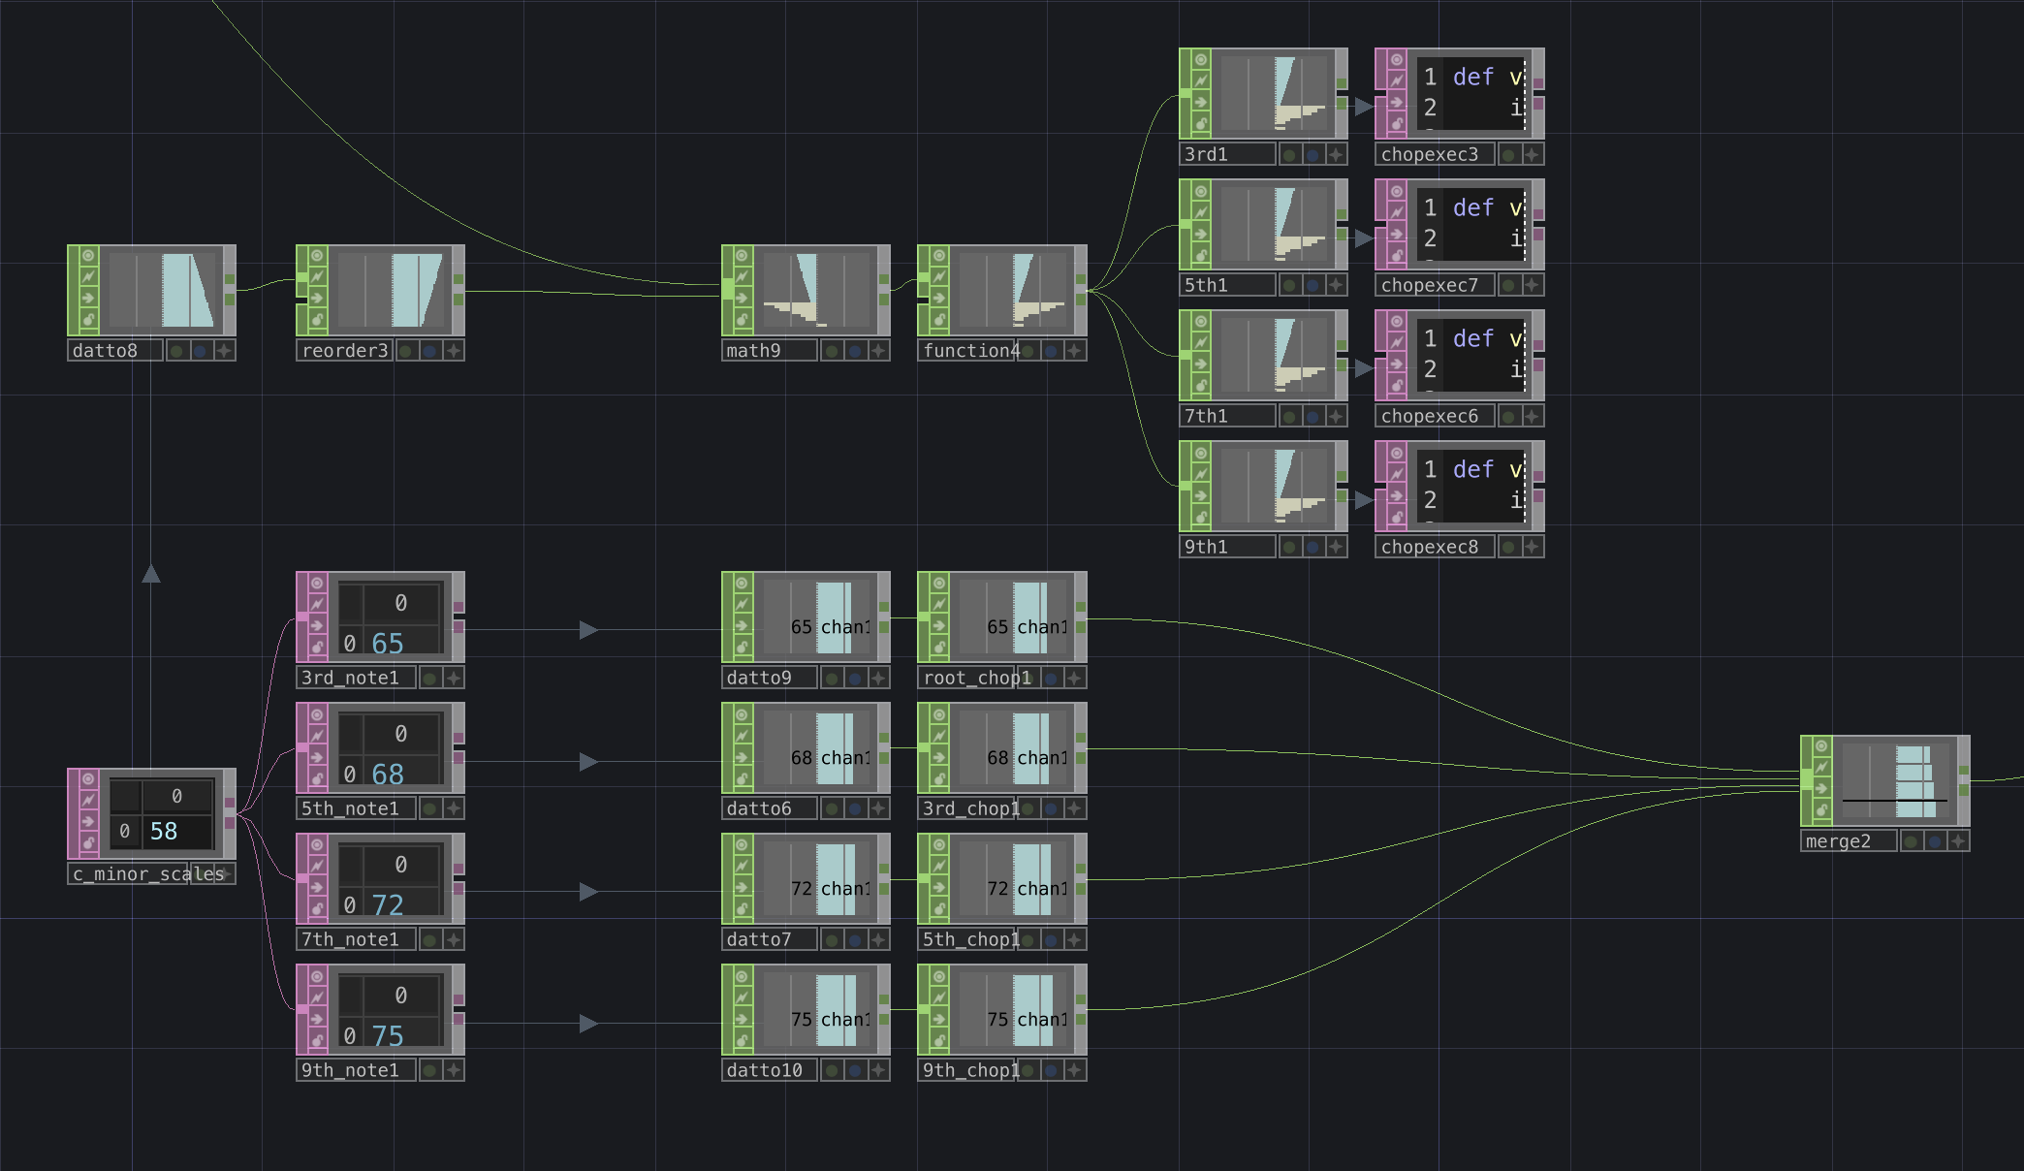
Task: Click the lock flag on 9th_chop1
Action: pos(939,1040)
